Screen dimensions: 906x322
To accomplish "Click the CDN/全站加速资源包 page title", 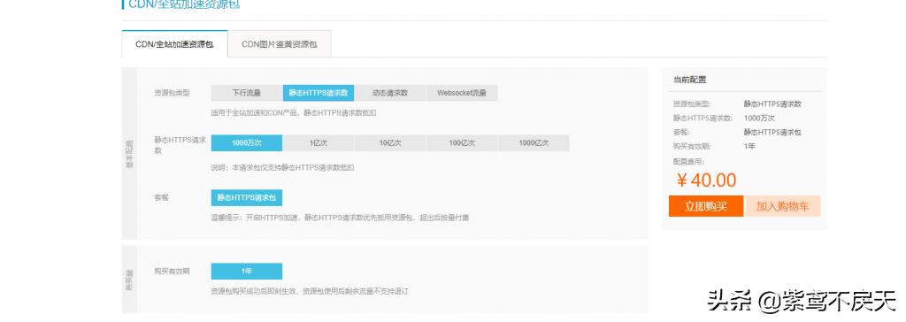I will pos(184,4).
